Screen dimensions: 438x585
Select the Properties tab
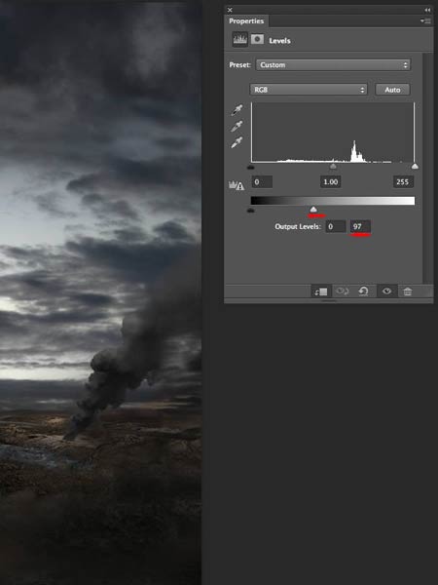(x=246, y=21)
